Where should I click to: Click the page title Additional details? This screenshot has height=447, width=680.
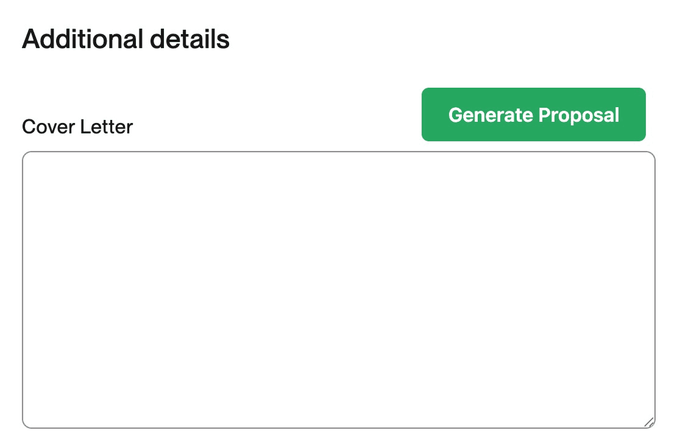[x=125, y=38]
